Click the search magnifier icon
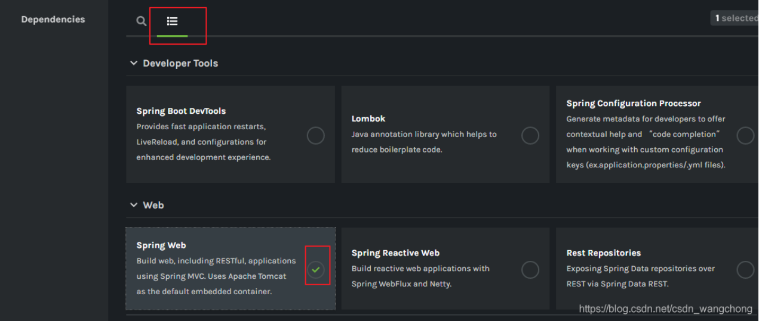The image size is (759, 321). tap(141, 21)
